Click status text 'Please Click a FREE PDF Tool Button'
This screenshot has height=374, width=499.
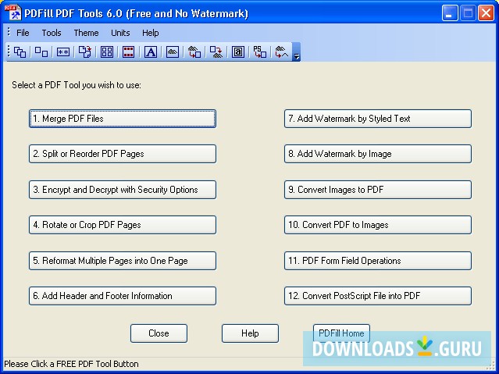(x=71, y=364)
